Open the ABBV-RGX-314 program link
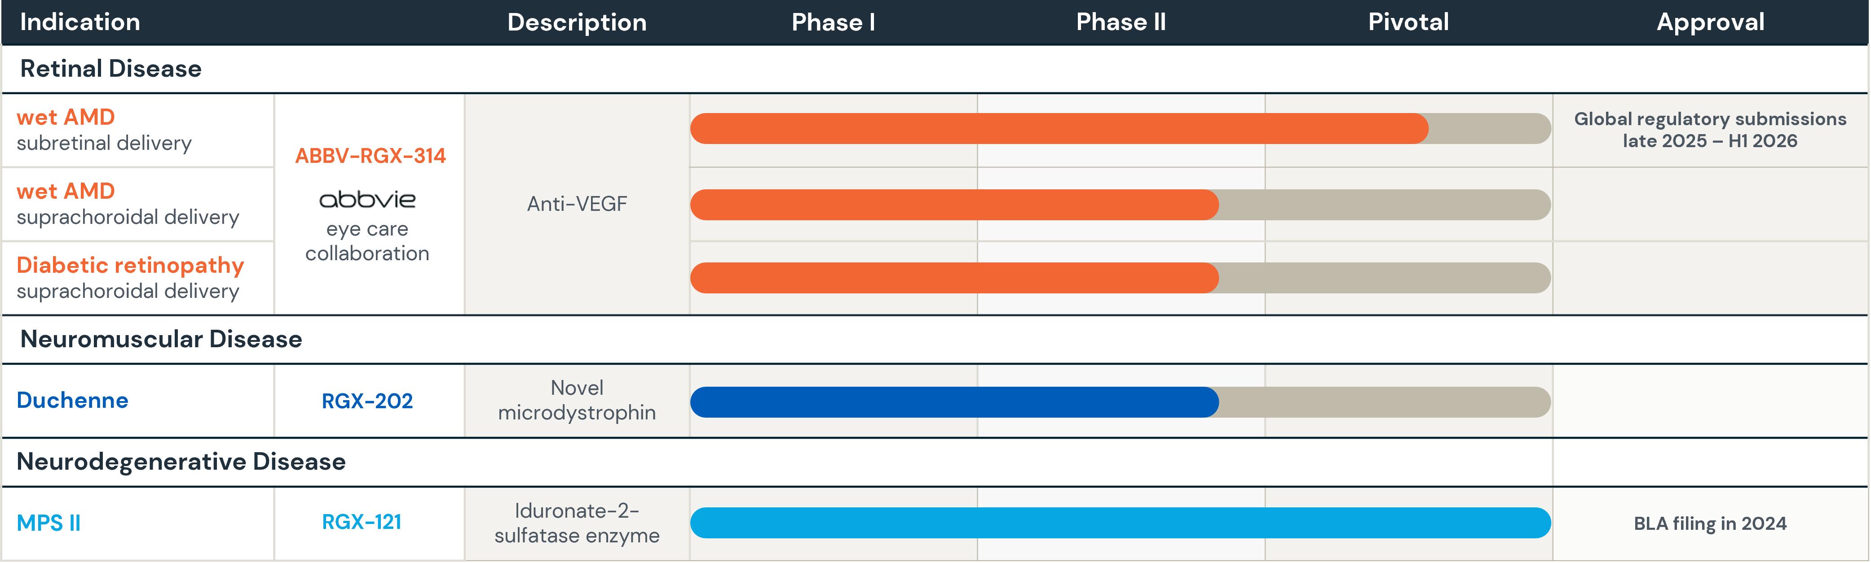Screen dimensions: 1871x563 coord(371,156)
